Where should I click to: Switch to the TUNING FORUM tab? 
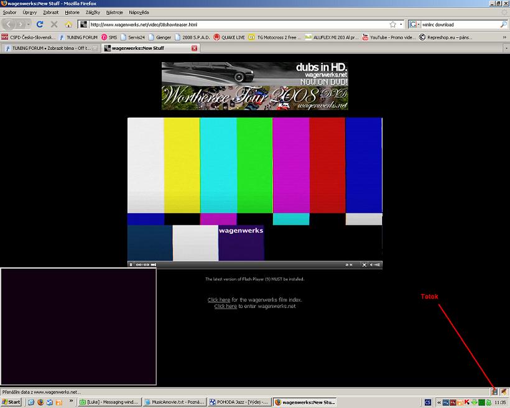point(50,48)
